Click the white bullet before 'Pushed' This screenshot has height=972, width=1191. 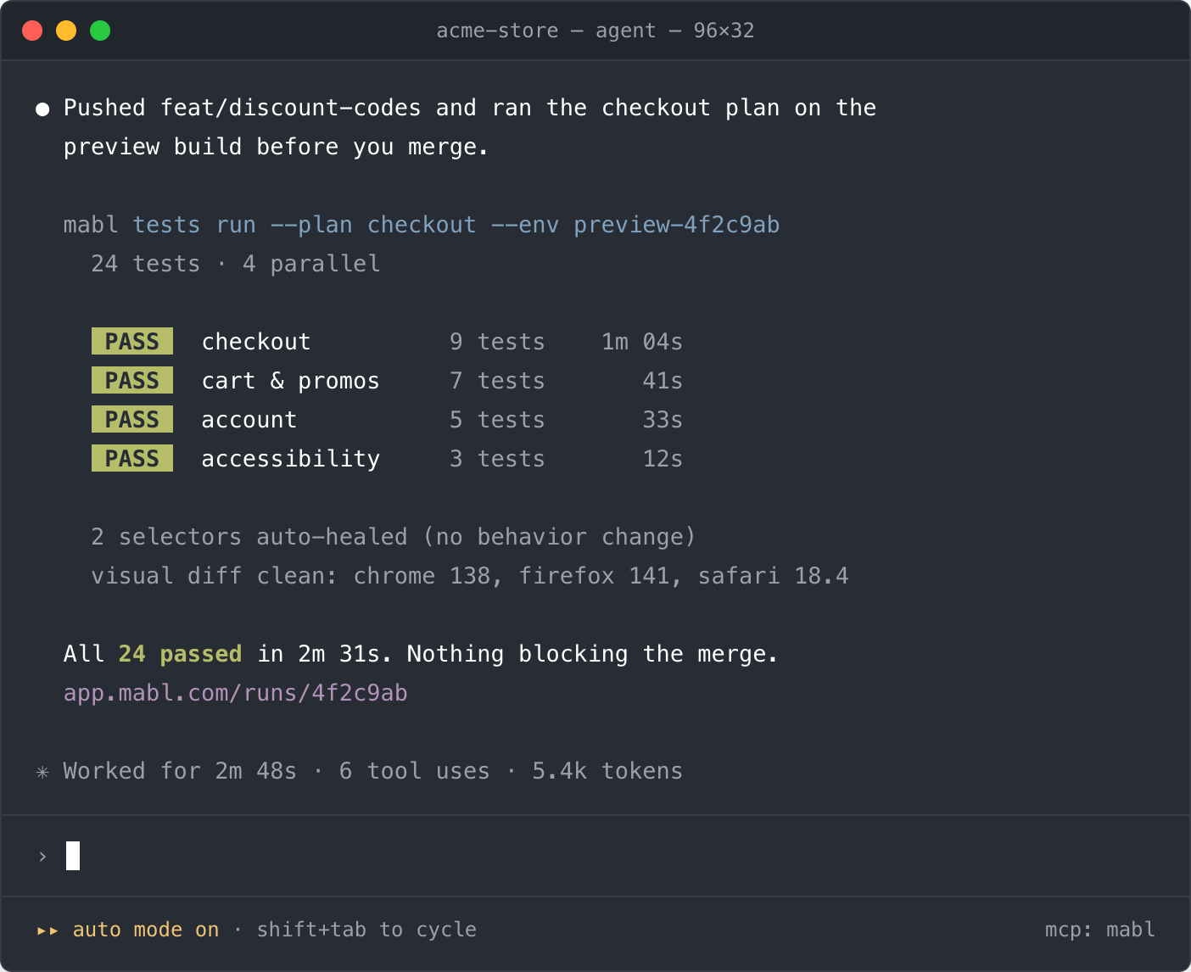[x=42, y=109]
